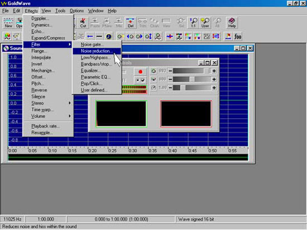Click the black dash silence effect icon

[x=99, y=36]
